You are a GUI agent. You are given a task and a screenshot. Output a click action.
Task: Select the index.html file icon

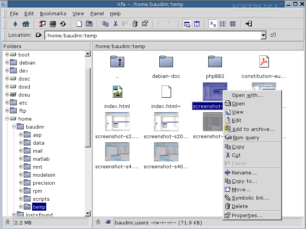[117, 92]
